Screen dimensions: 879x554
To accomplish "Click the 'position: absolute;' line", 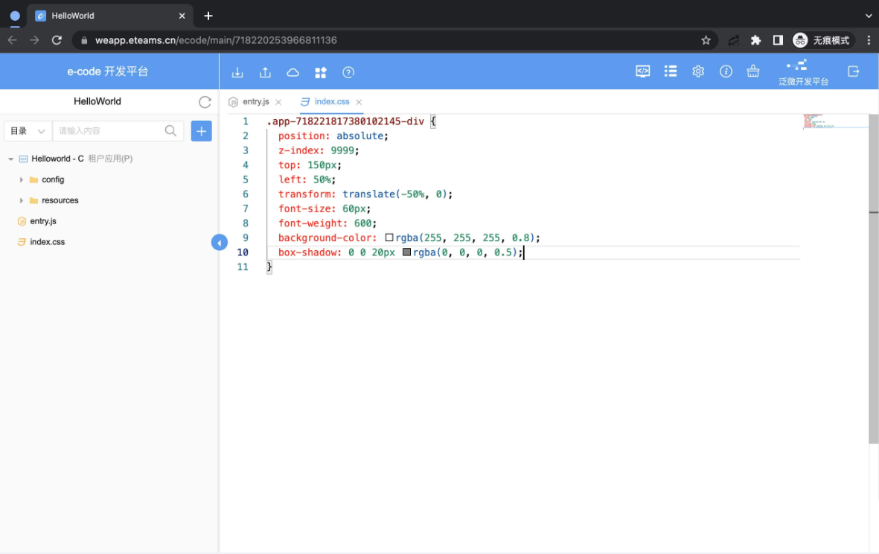I will (333, 136).
